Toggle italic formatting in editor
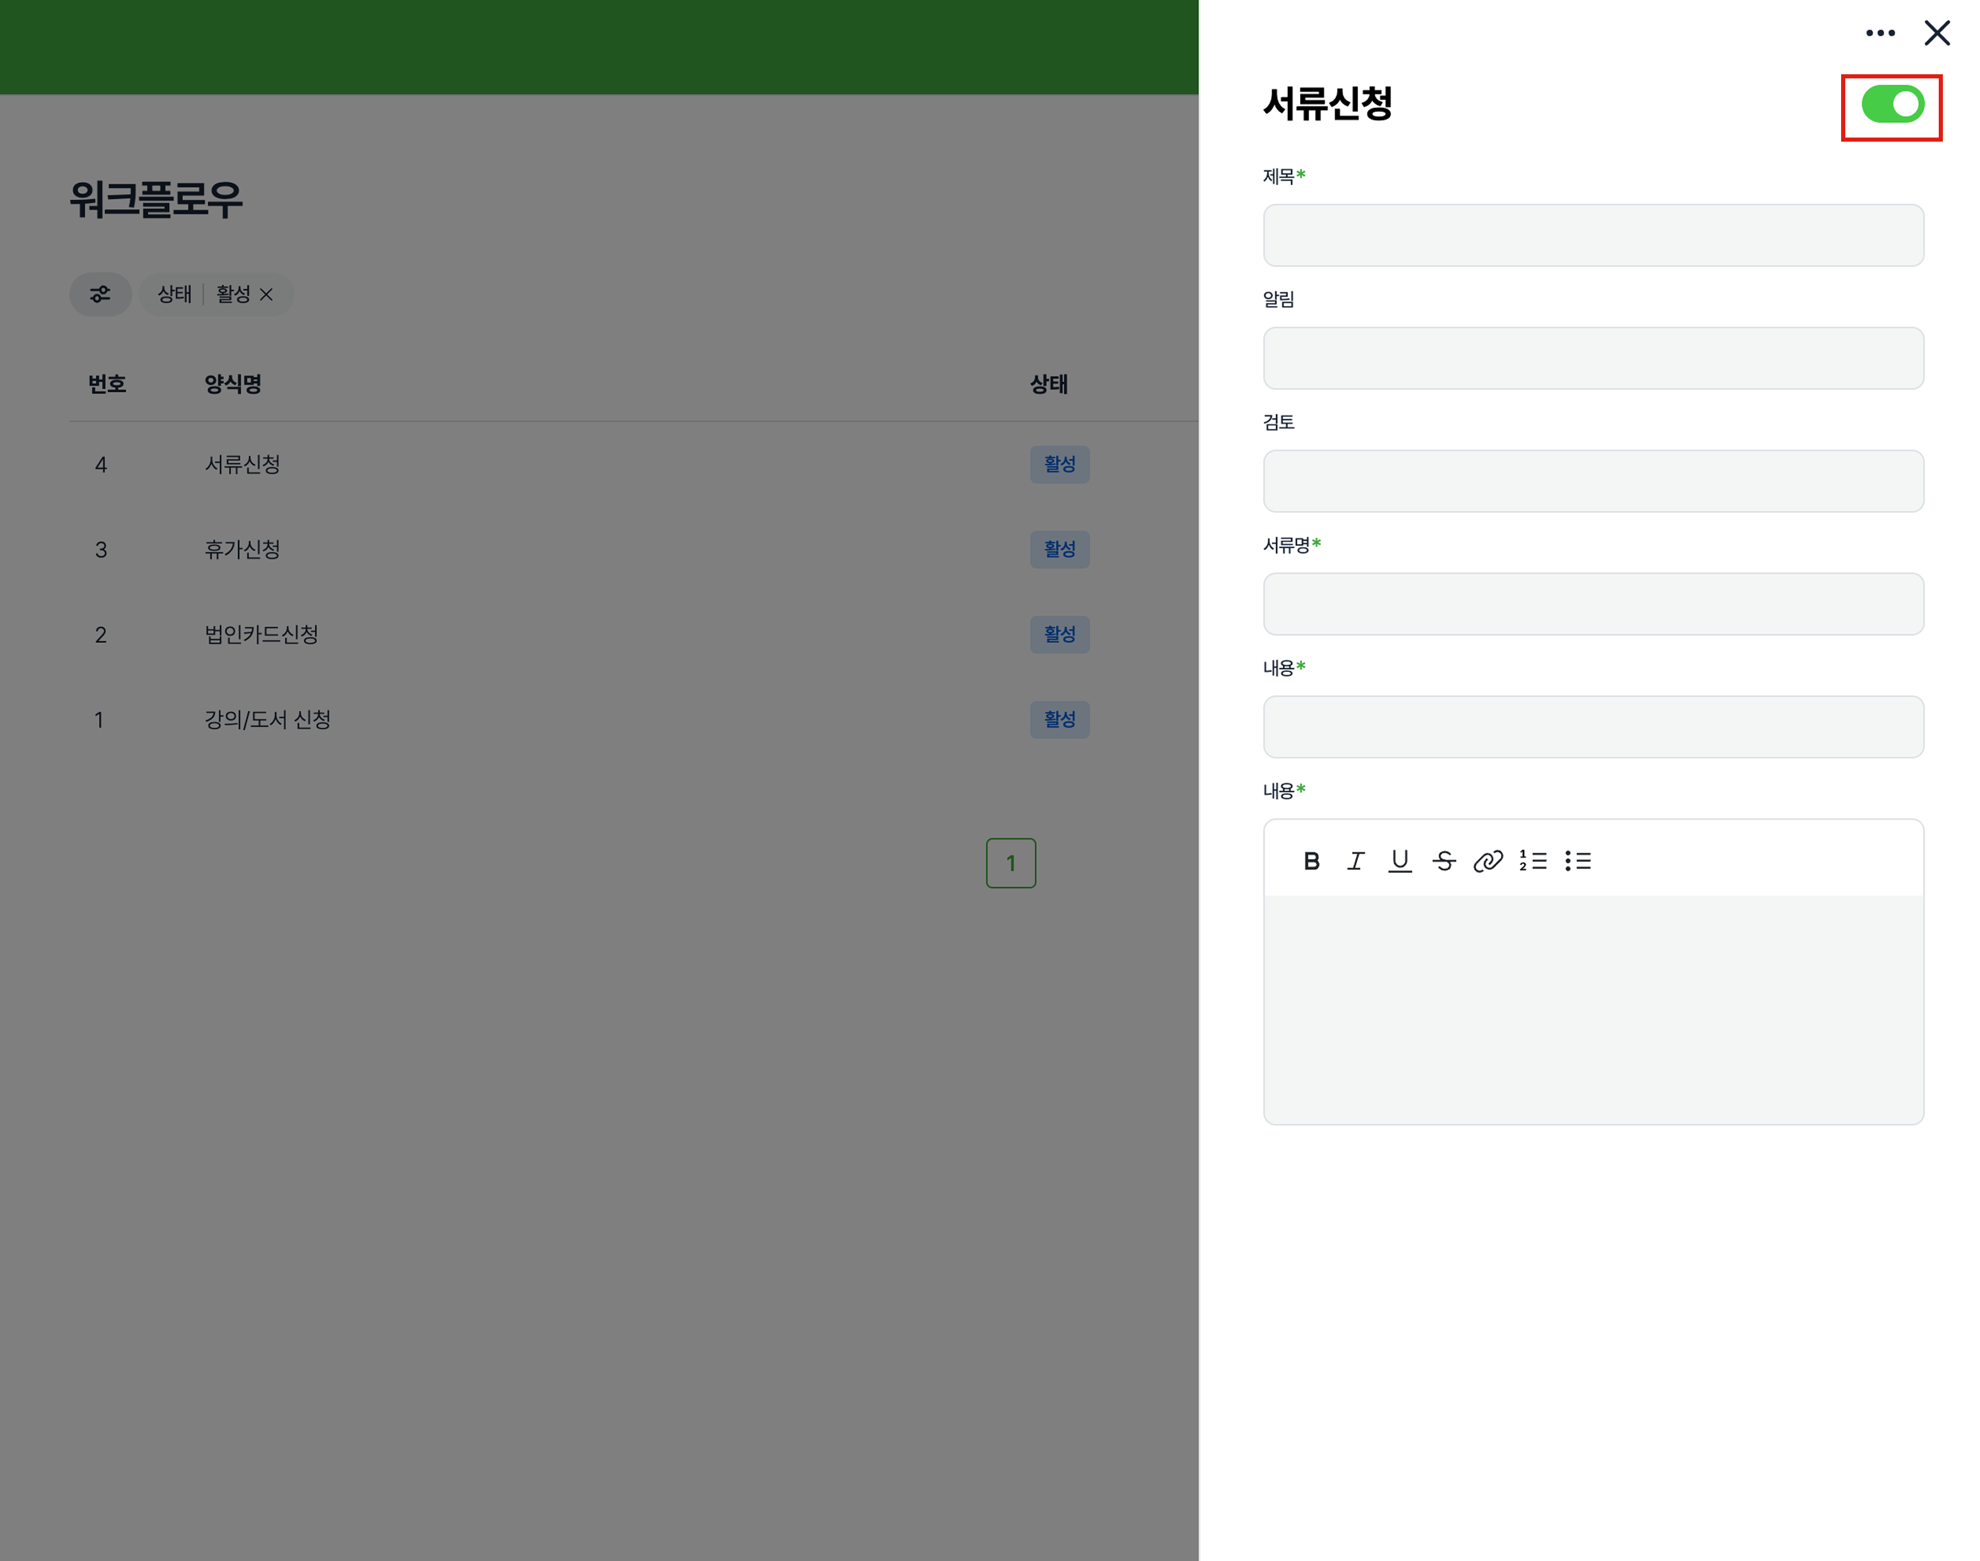 pos(1355,861)
